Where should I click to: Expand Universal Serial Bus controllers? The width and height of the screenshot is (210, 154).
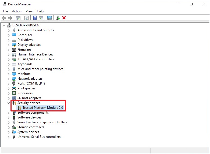9,137
